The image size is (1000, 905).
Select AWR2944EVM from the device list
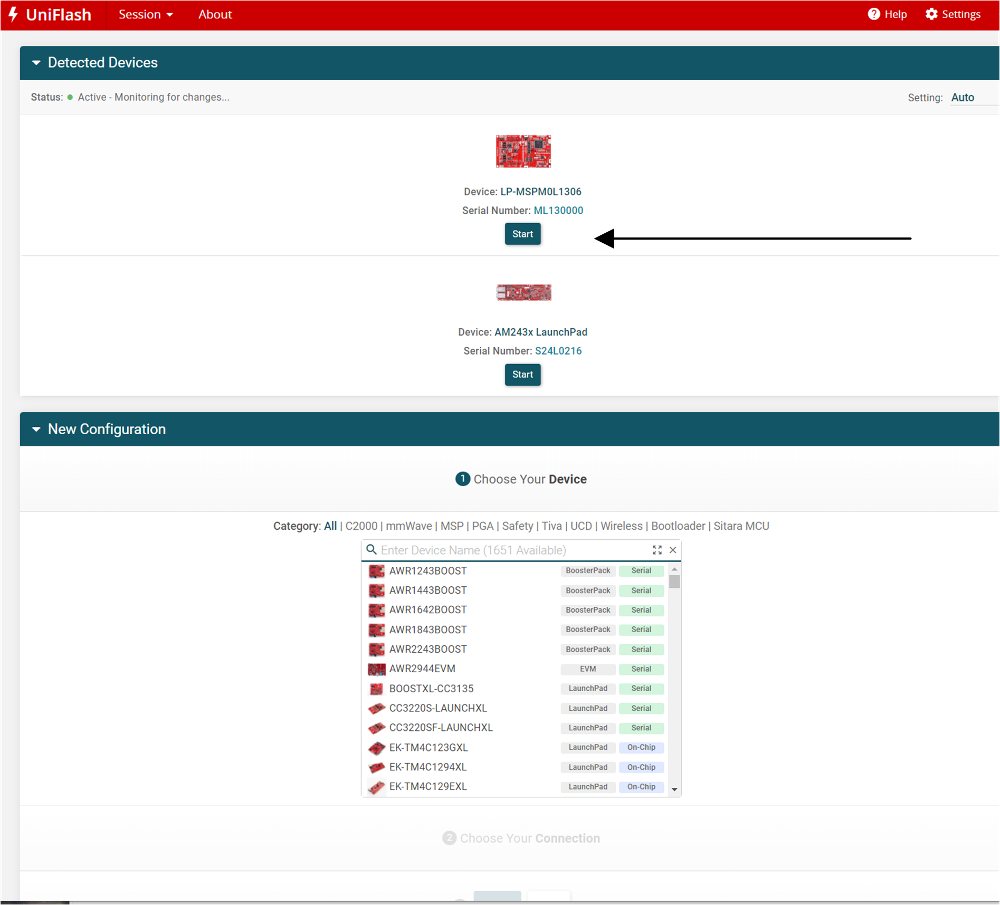pos(515,669)
